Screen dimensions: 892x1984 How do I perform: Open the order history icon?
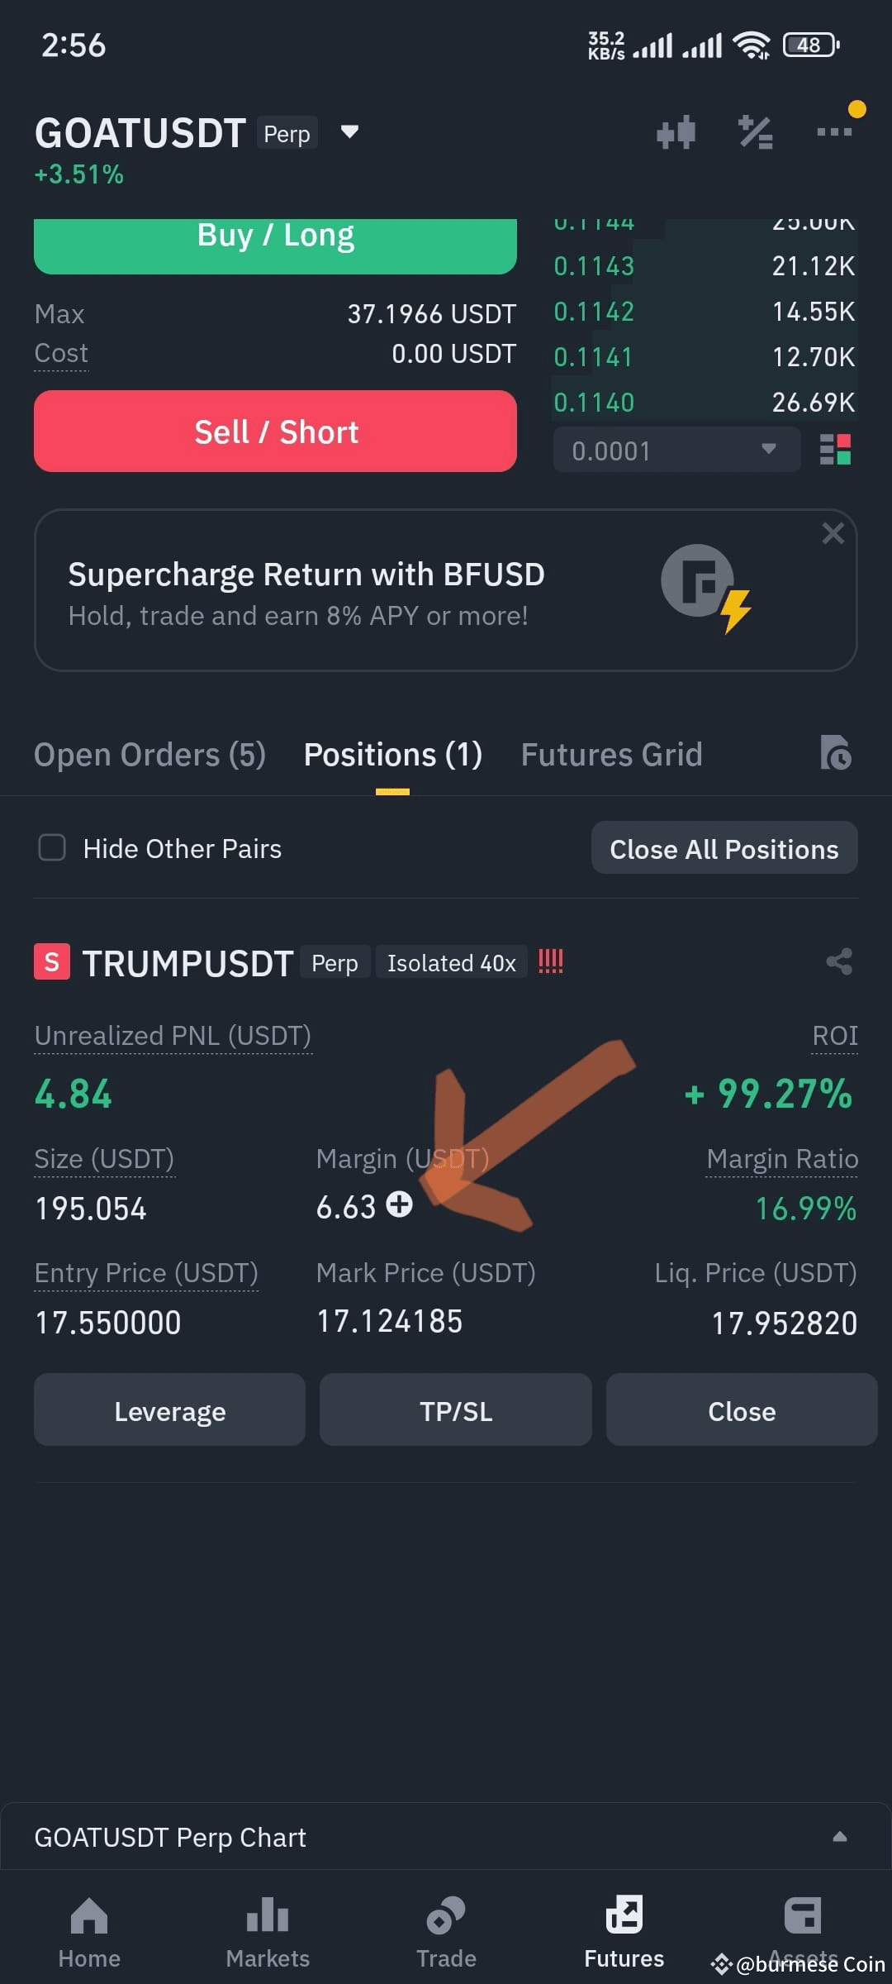point(836,752)
